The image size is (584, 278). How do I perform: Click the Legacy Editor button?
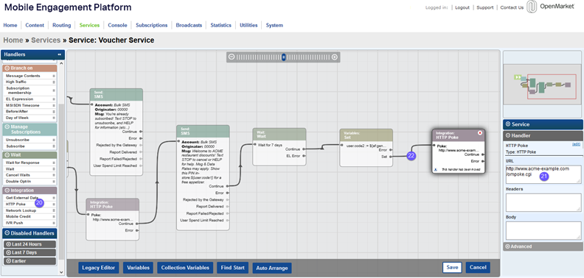tap(99, 268)
